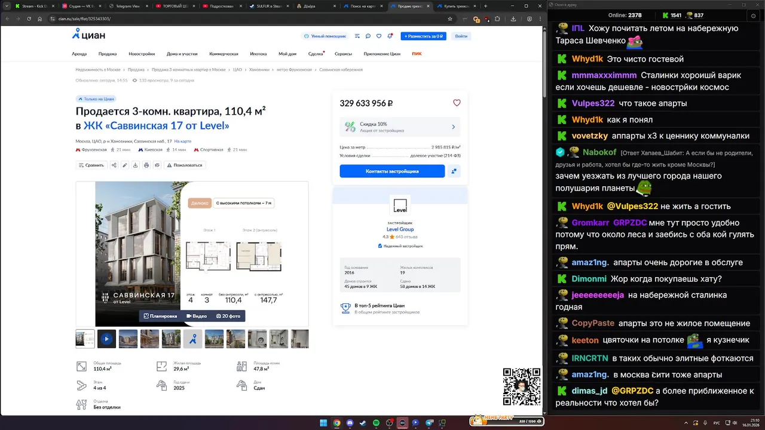Click the Саввинская набережная breadcrumb
The height and width of the screenshot is (430, 765).
point(341,70)
